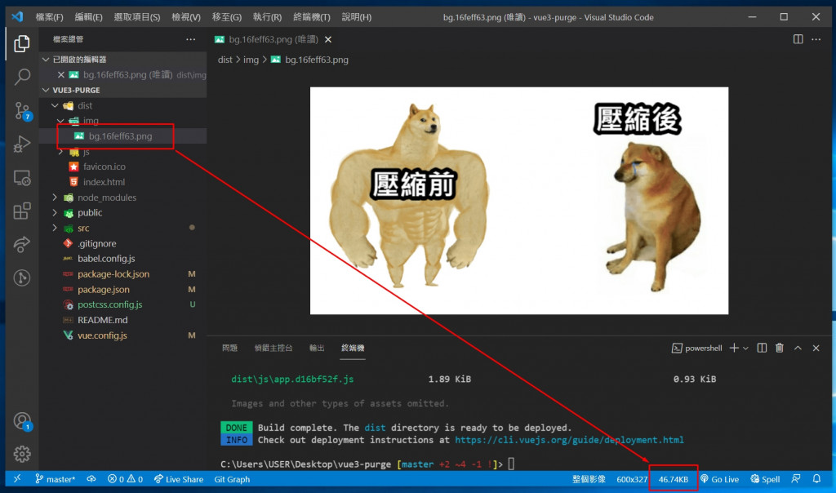Select the powershell terminal label

point(697,348)
